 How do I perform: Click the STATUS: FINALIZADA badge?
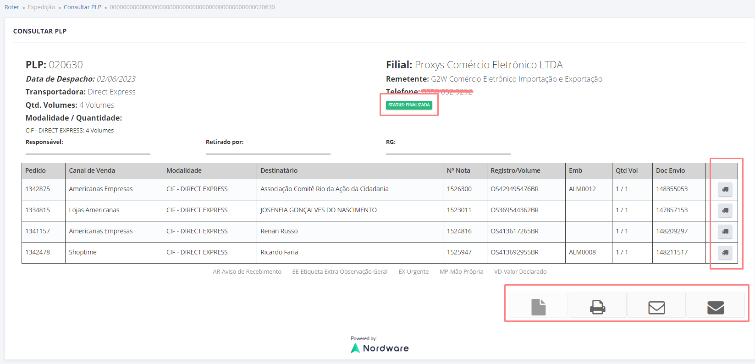click(409, 105)
